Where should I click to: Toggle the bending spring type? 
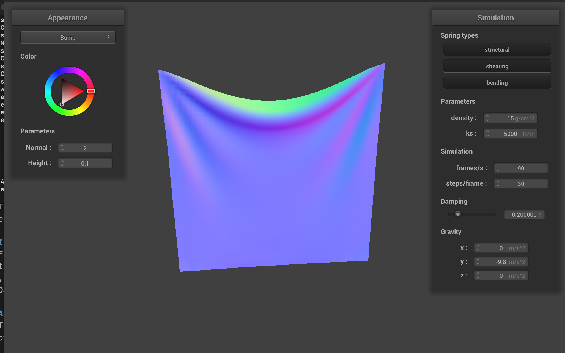(x=497, y=82)
